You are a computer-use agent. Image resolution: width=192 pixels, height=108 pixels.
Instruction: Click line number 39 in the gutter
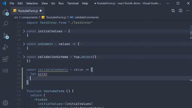click(19, 70)
